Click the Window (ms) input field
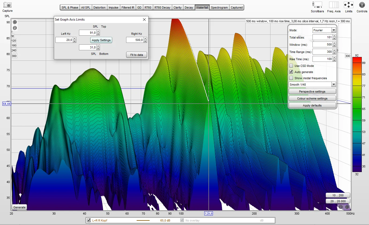The width and height of the screenshot is (369, 225). (x=323, y=44)
